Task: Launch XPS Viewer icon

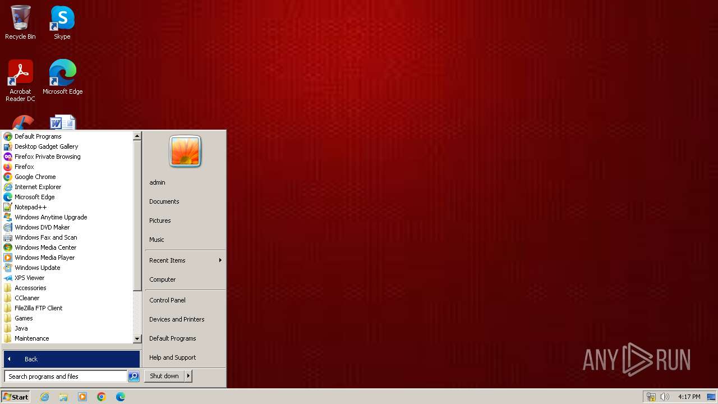Action: pyautogui.click(x=8, y=278)
